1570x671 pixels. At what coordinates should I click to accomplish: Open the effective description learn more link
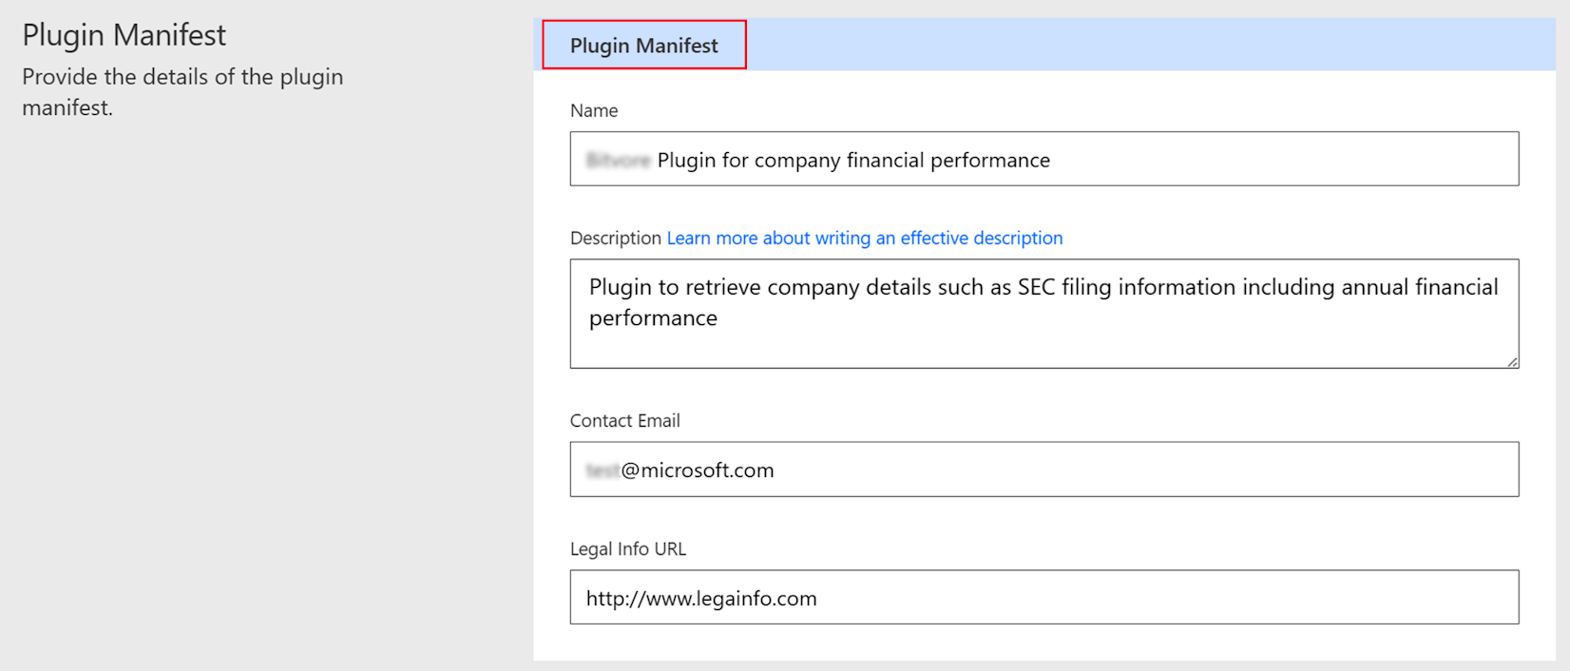point(865,238)
